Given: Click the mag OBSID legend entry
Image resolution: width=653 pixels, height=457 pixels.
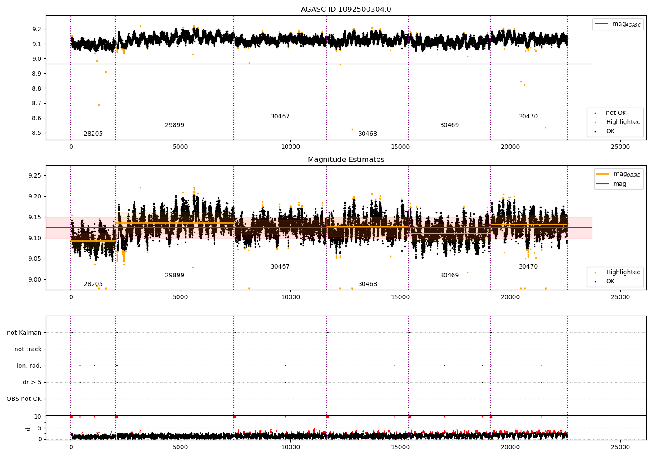Looking at the screenshot, I should click(619, 174).
